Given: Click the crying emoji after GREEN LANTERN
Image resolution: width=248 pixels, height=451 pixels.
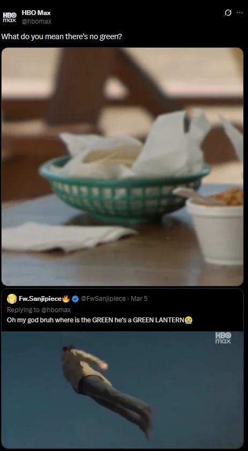Looking at the screenshot, I should coord(189,320).
